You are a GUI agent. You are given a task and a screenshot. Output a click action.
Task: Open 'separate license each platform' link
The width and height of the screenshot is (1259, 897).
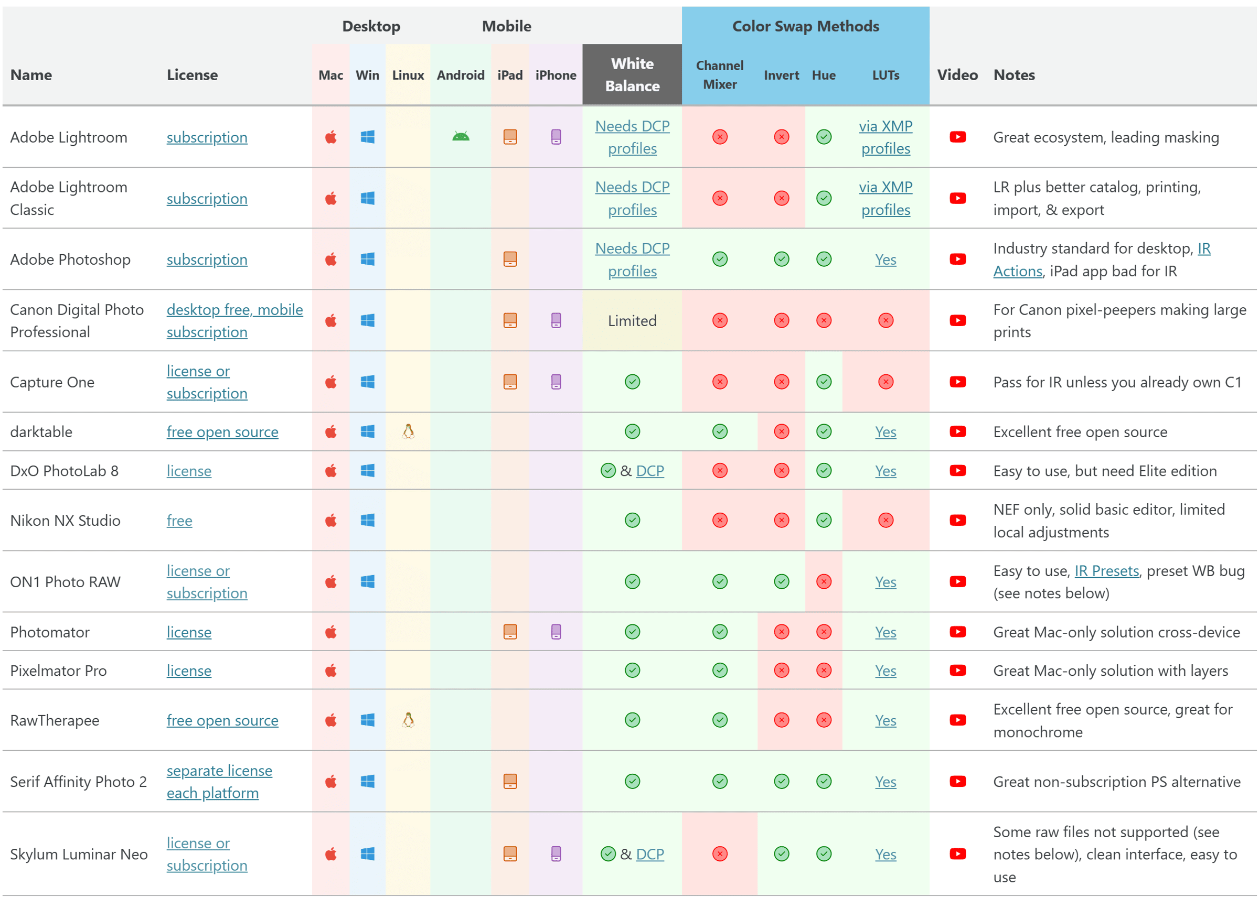point(219,782)
